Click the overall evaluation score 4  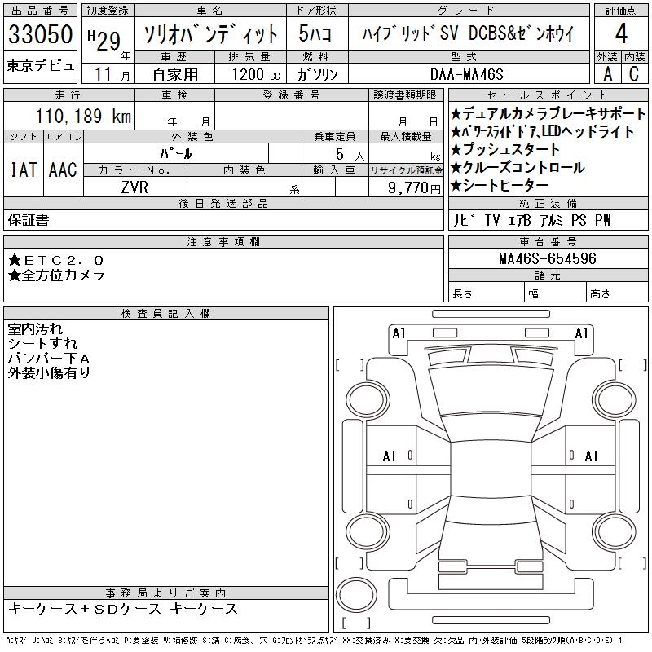coord(621,33)
